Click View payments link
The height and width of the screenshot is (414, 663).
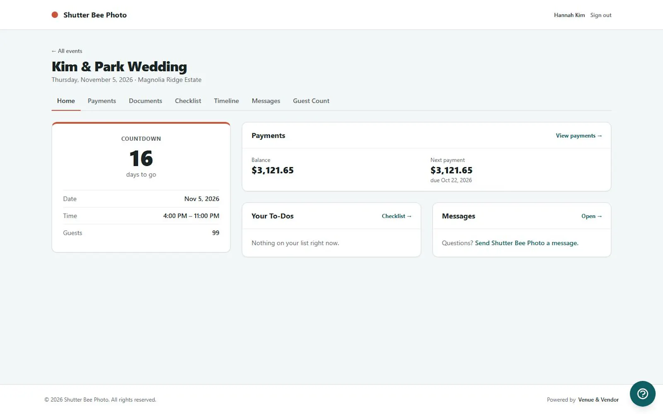point(578,136)
